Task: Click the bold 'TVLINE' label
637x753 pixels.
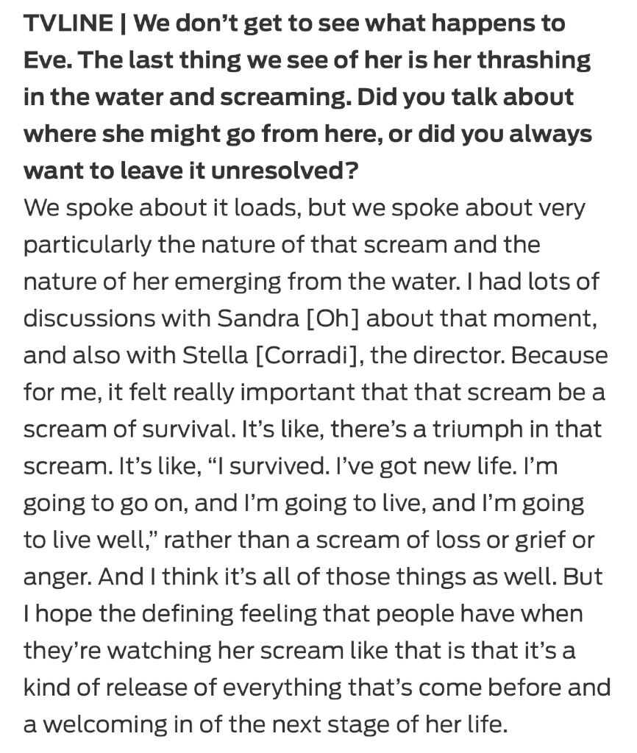Action: [68, 23]
